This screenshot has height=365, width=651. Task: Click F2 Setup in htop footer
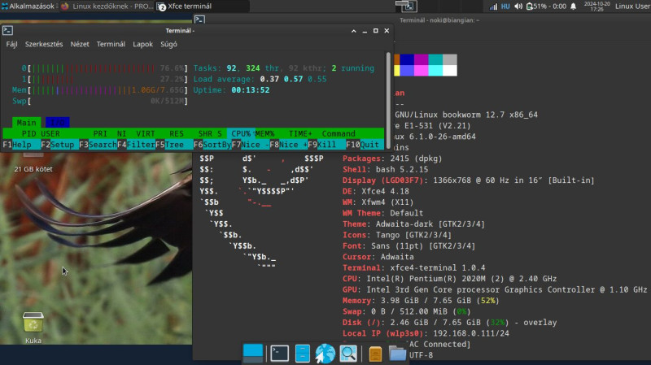(59, 145)
